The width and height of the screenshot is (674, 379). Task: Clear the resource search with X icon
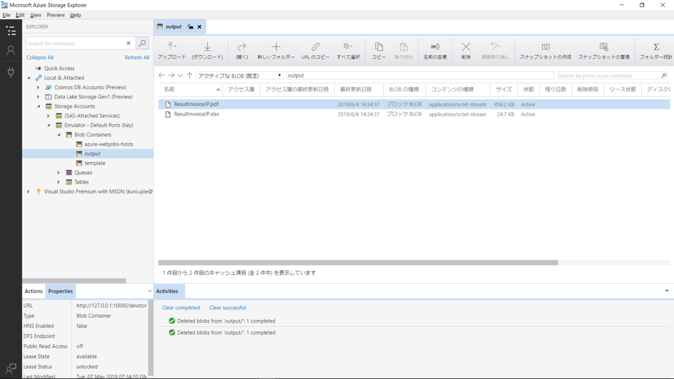tap(128, 43)
